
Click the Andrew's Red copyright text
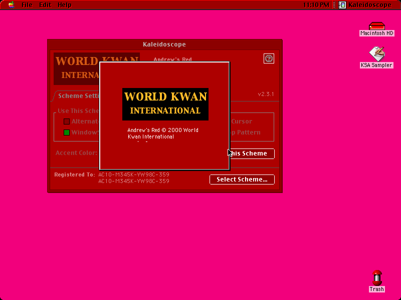tap(163, 133)
